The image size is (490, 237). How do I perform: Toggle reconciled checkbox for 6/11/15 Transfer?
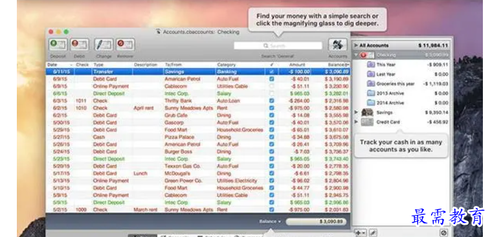[272, 72]
